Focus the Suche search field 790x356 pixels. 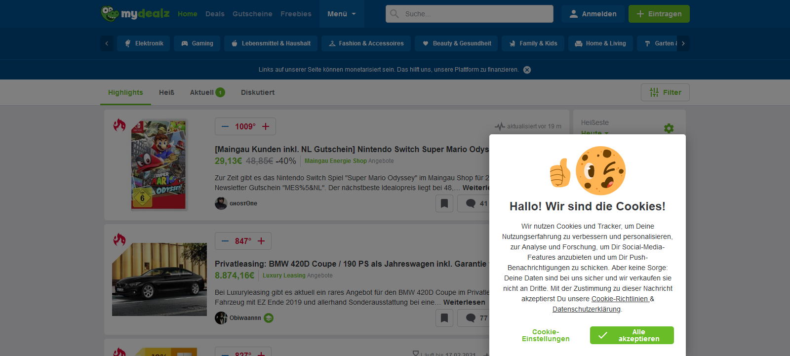pos(470,14)
